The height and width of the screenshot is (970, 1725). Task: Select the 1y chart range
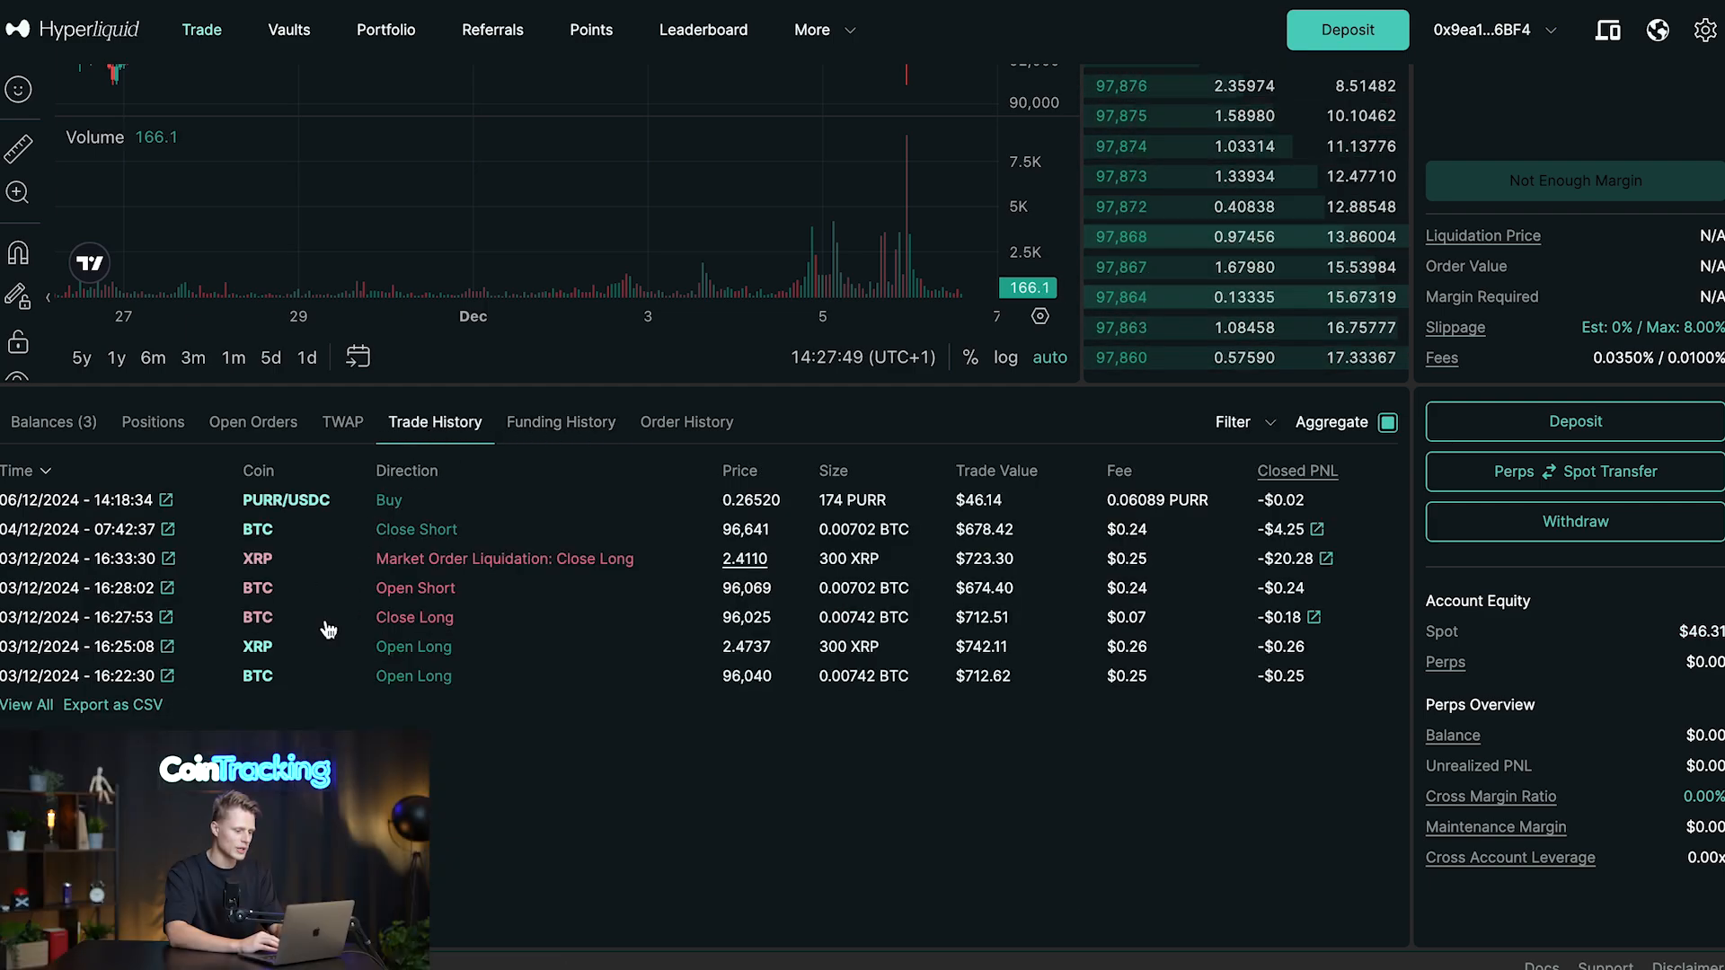(117, 357)
